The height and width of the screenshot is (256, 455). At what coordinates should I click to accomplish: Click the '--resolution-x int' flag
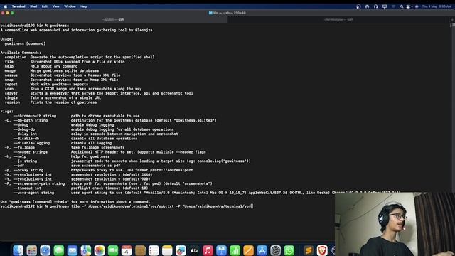tap(33, 175)
